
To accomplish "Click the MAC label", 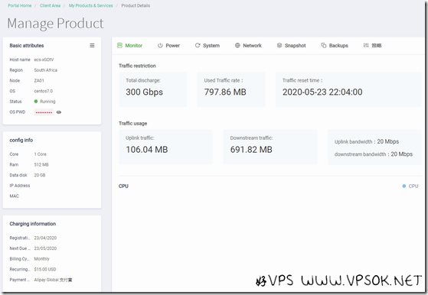I will click(15, 196).
